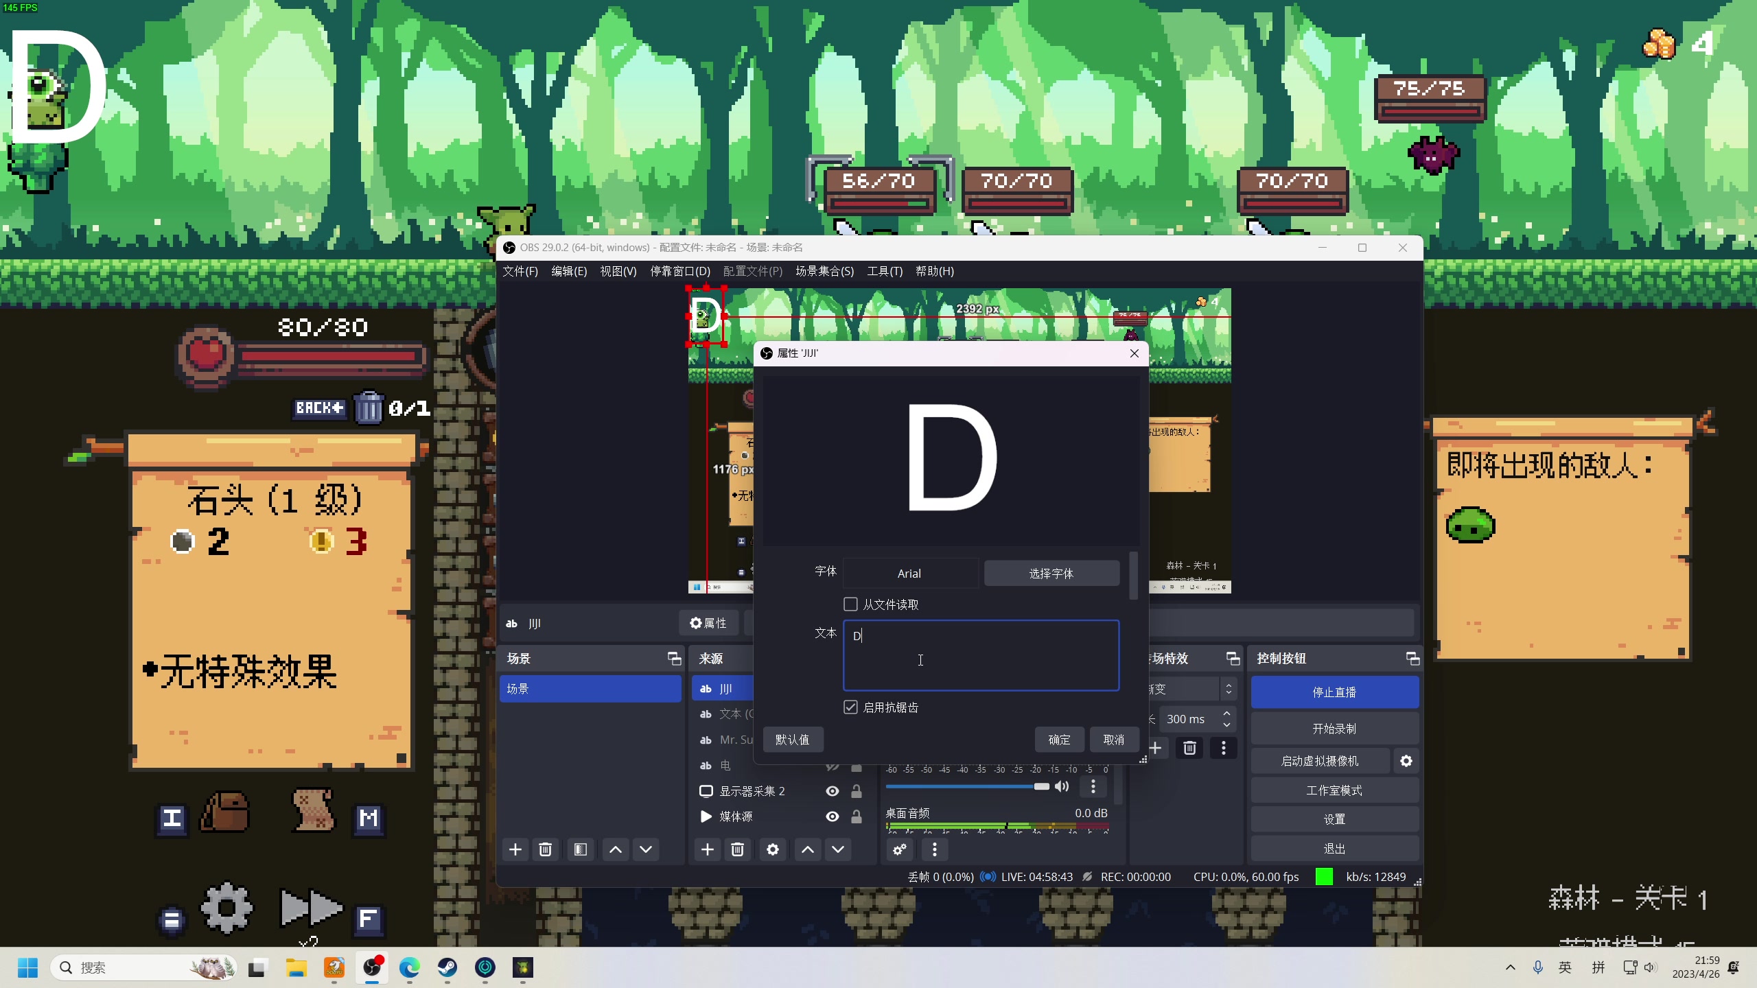The width and height of the screenshot is (1757, 988).
Task: Open the 文件(F) menu
Action: pos(520,271)
